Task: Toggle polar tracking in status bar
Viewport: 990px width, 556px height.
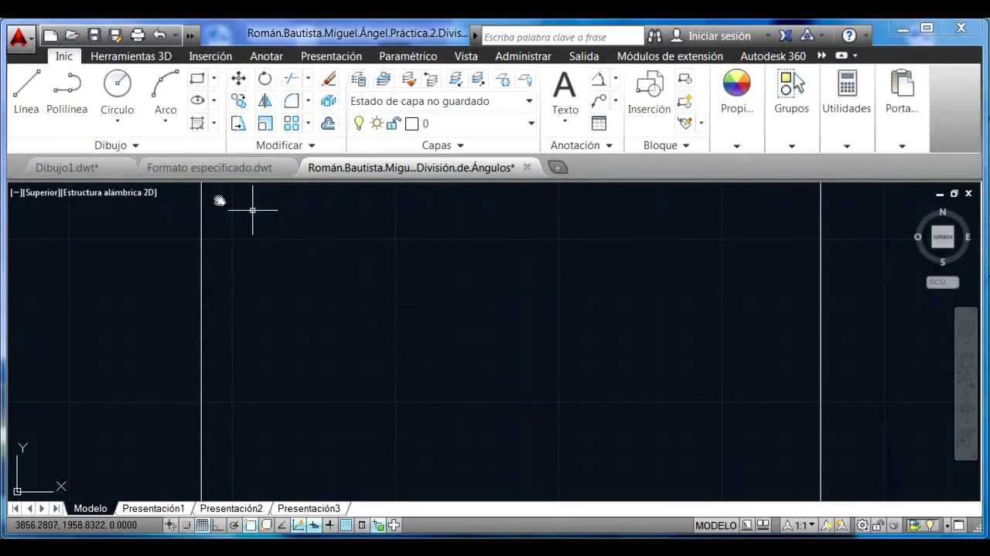Action: pos(234,526)
